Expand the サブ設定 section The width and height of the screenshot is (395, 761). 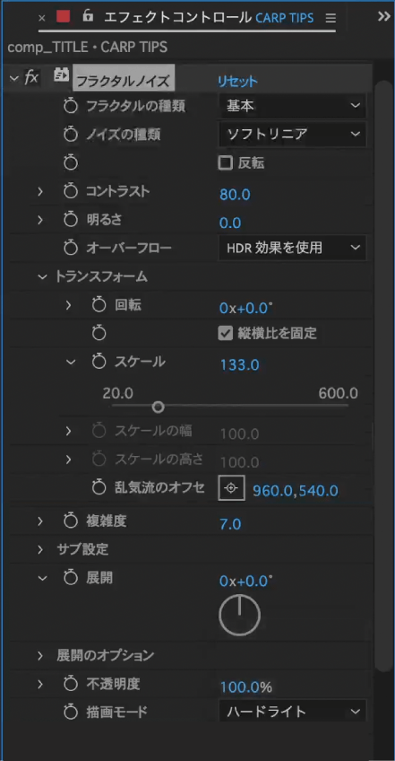click(40, 550)
